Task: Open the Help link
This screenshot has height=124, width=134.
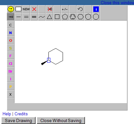Action: (x=7, y=114)
